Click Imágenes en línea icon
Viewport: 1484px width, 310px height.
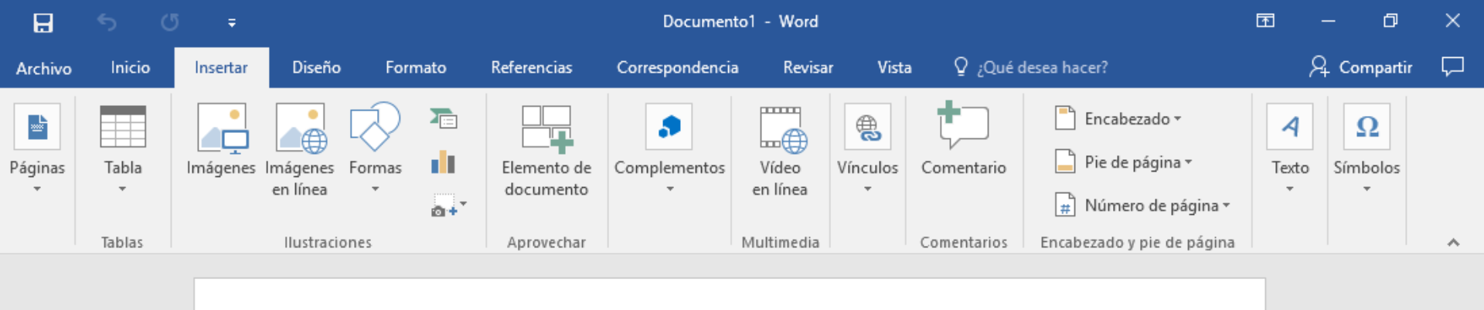click(301, 127)
